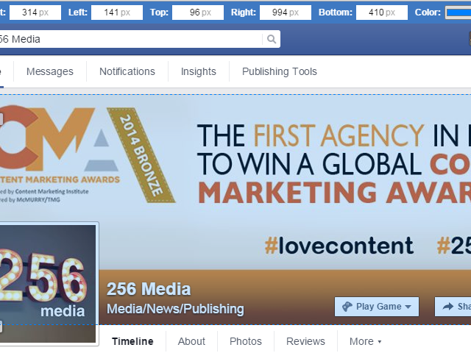The height and width of the screenshot is (353, 471).
Task: Select the Timeline tab
Action: pyautogui.click(x=132, y=341)
